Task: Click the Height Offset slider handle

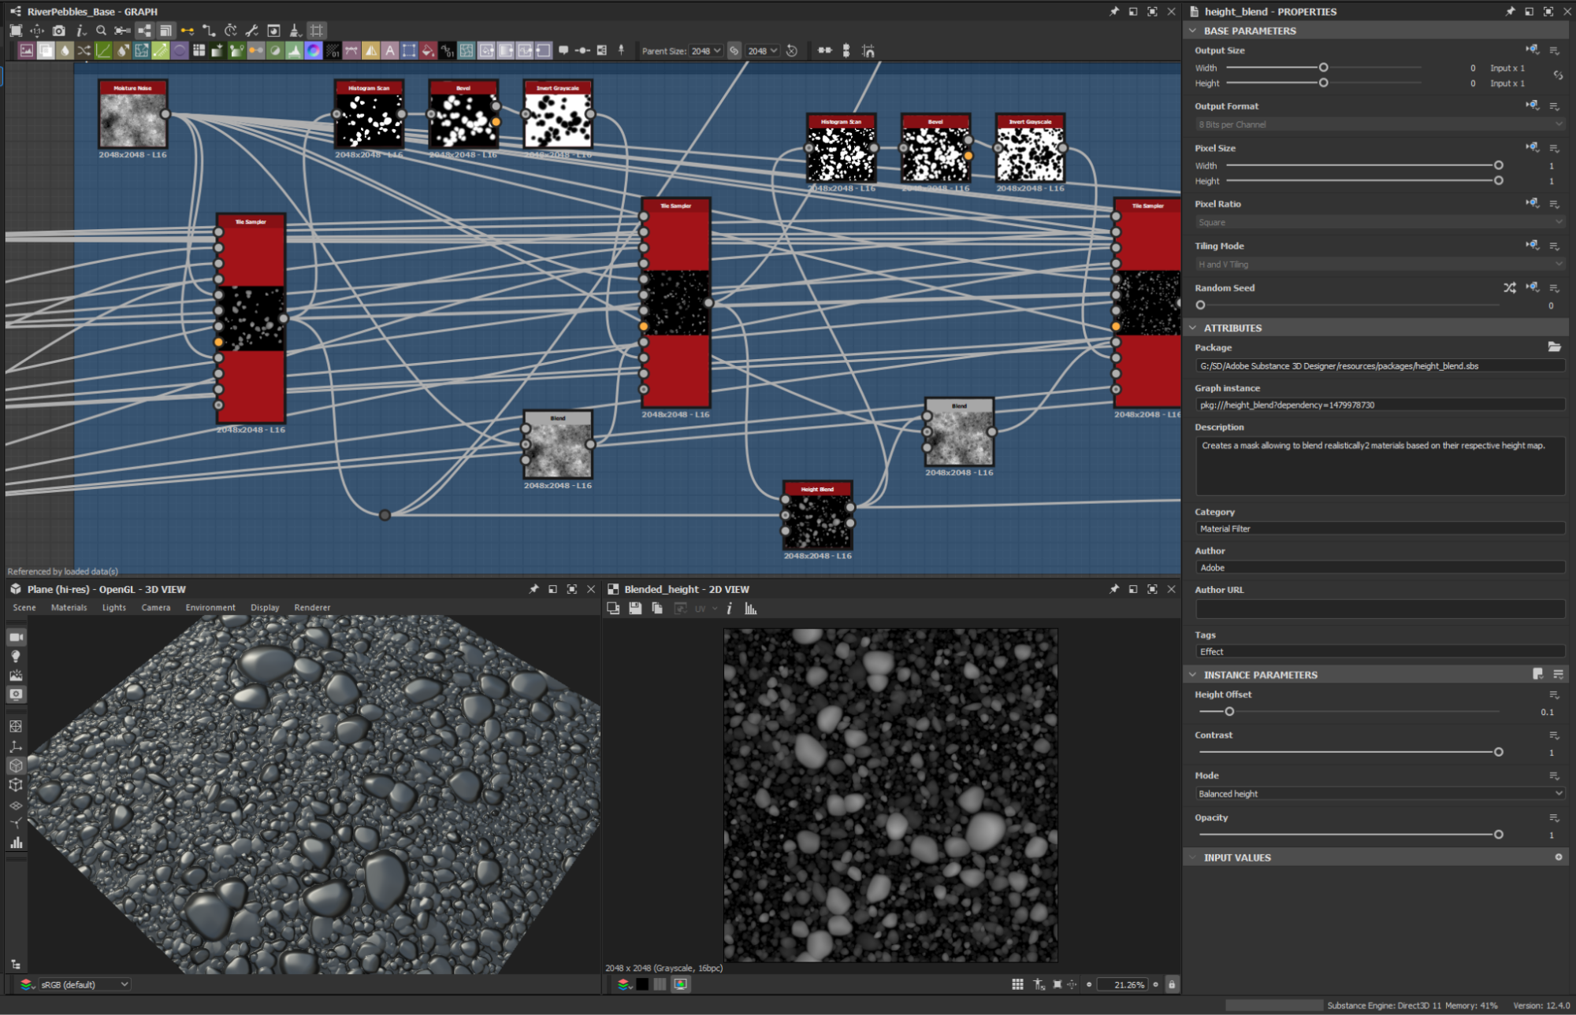Action: click(x=1229, y=712)
